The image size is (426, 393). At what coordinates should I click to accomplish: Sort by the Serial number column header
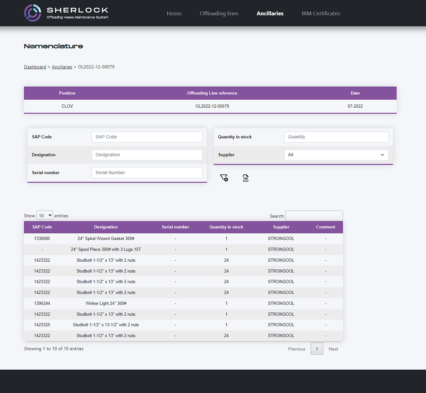point(176,227)
